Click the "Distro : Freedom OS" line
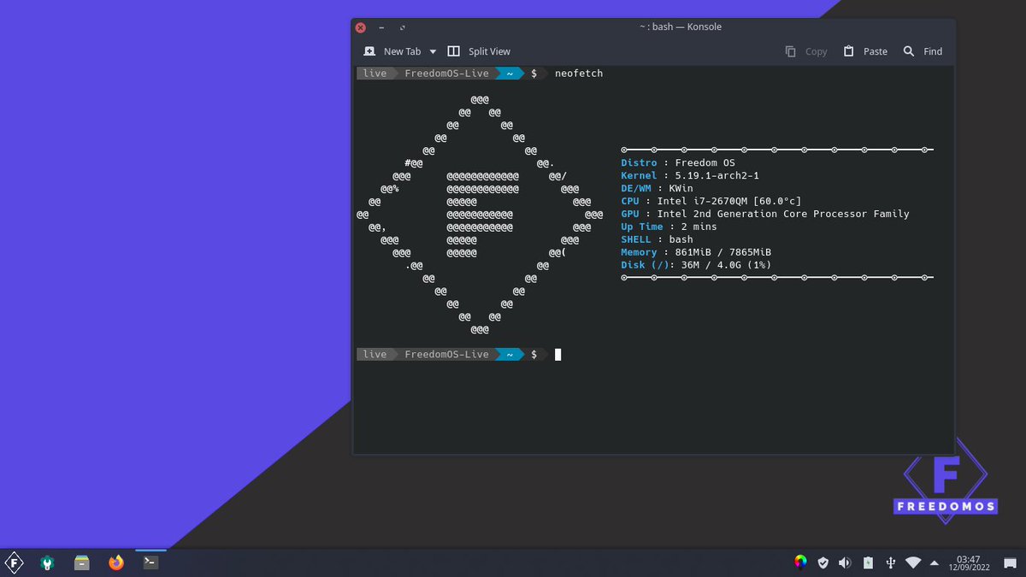The image size is (1026, 577). [x=678, y=162]
